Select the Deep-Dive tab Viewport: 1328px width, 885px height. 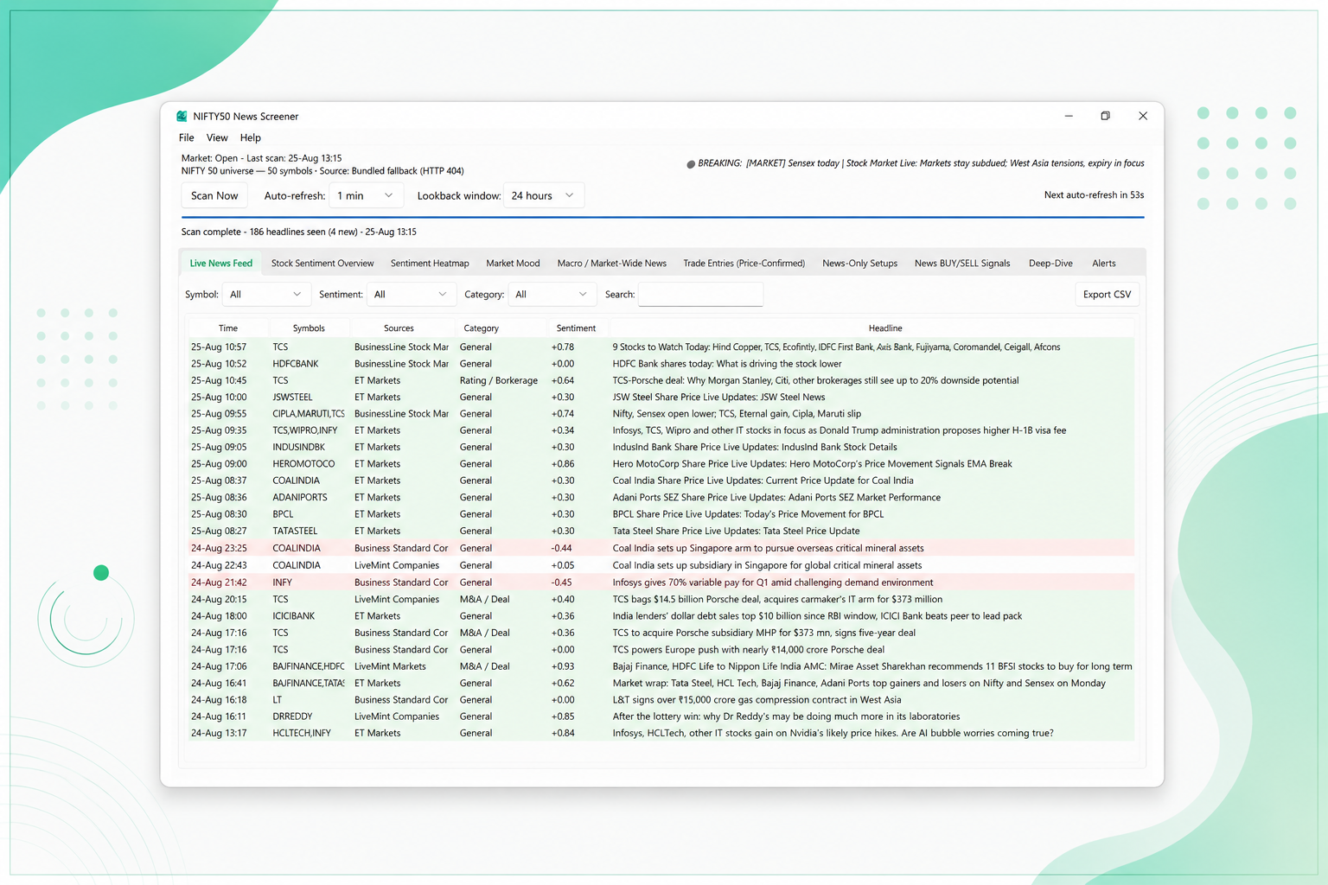(1050, 264)
